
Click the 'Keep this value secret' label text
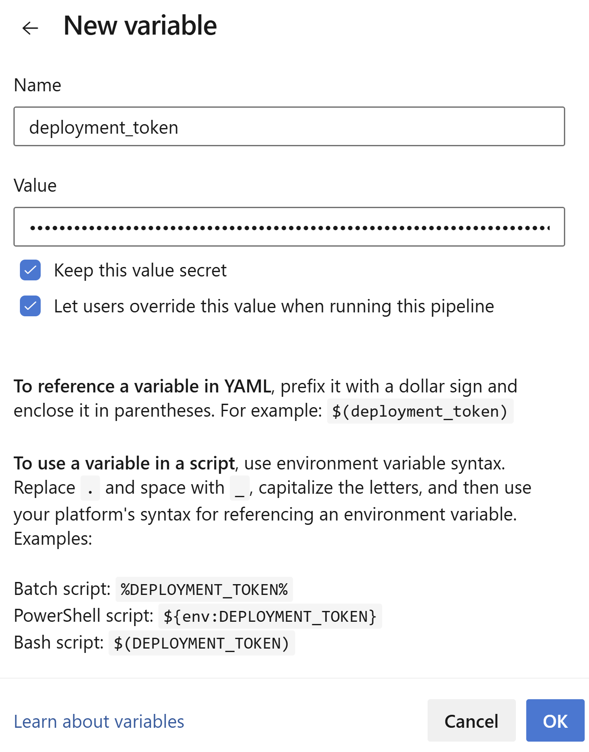coord(140,270)
